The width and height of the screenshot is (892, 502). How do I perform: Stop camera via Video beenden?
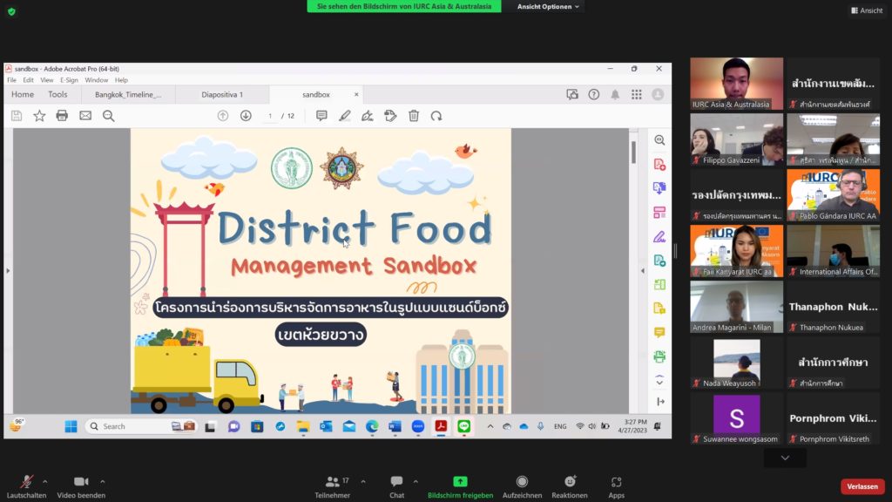(x=81, y=482)
